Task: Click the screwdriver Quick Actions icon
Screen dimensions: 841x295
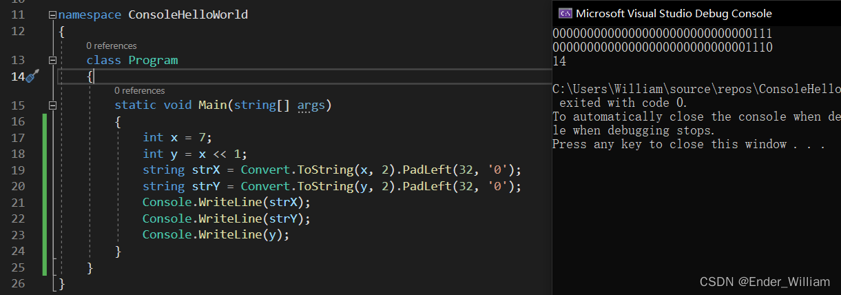Action: point(32,77)
